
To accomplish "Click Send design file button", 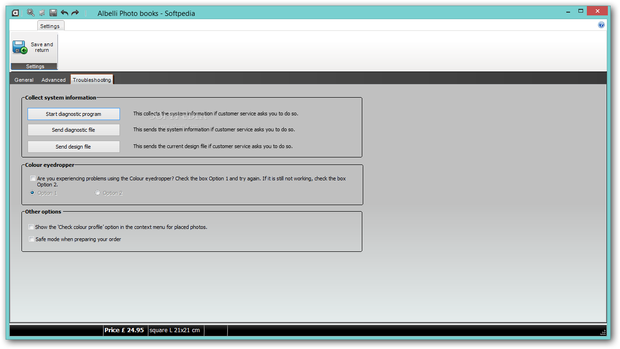I will [x=74, y=147].
